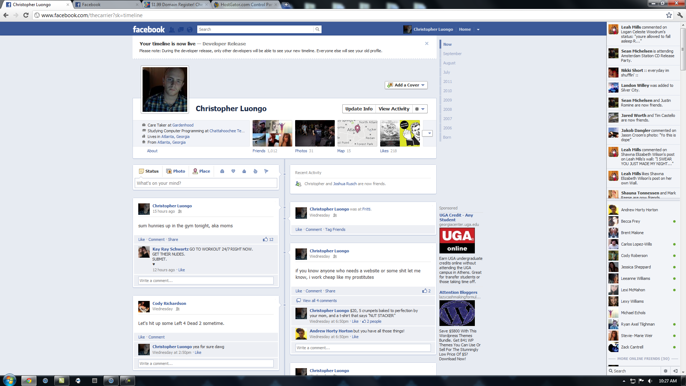Open the Add a Cover dropdown
The image size is (686, 386).
pyautogui.click(x=406, y=85)
